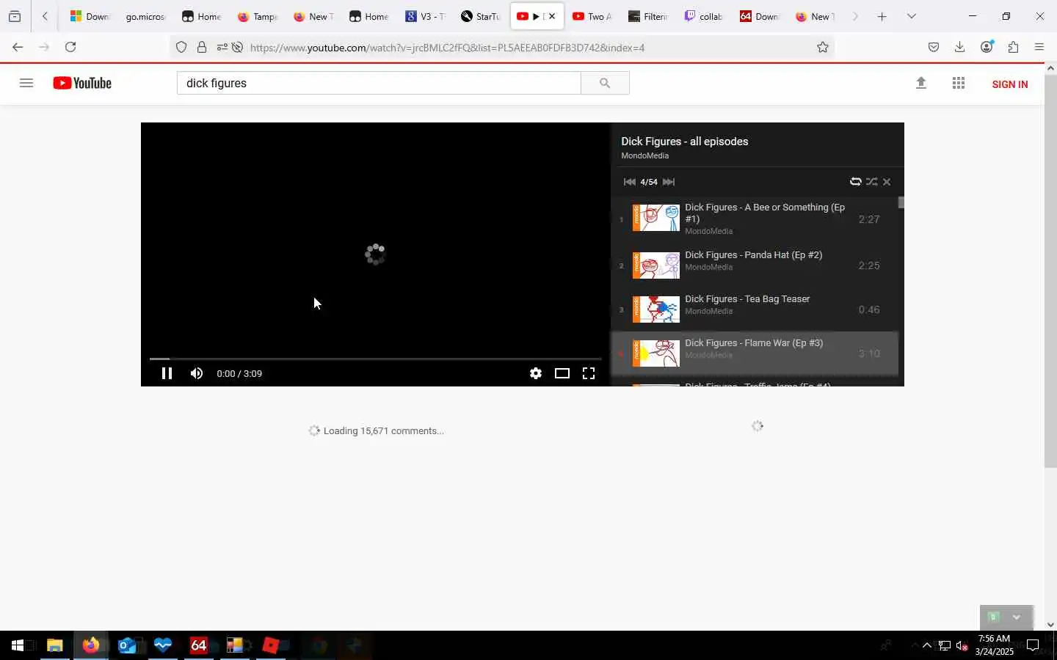This screenshot has height=660, width=1057.
Task: Open the YouTube guide hamburger menu
Action: [26, 83]
